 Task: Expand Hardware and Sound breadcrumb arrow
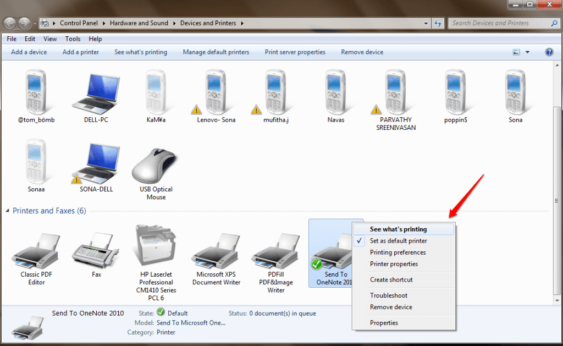click(173, 23)
